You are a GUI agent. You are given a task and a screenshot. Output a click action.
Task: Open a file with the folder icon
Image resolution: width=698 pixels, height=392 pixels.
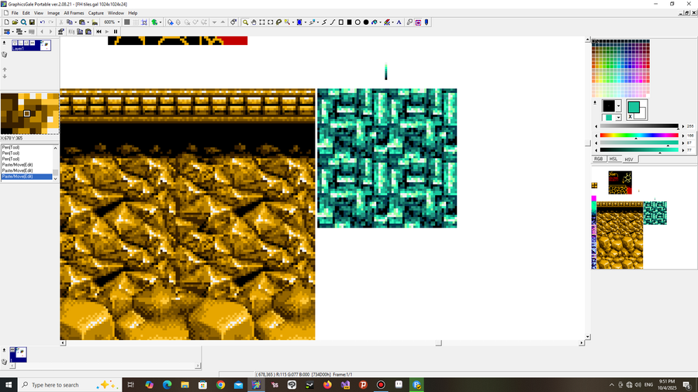coord(16,22)
